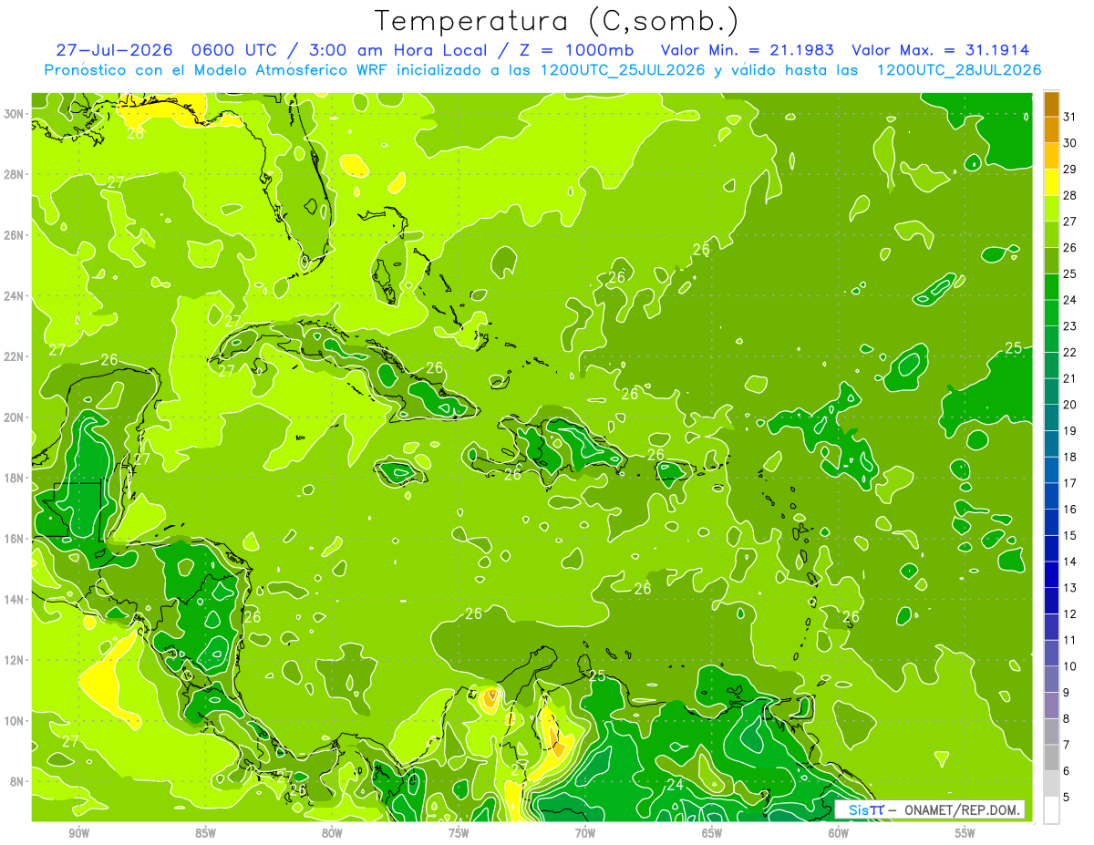Click the '18N' latitude axis label
Screen dimensions: 1094x845
[x=15, y=478]
